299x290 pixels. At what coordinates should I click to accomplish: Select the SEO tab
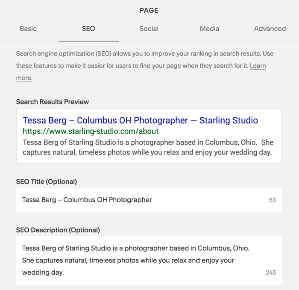[88, 29]
